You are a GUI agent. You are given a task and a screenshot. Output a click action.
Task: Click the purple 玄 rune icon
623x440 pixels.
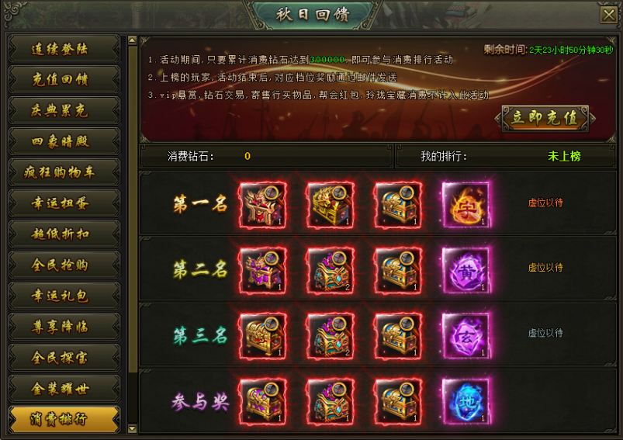tap(466, 335)
